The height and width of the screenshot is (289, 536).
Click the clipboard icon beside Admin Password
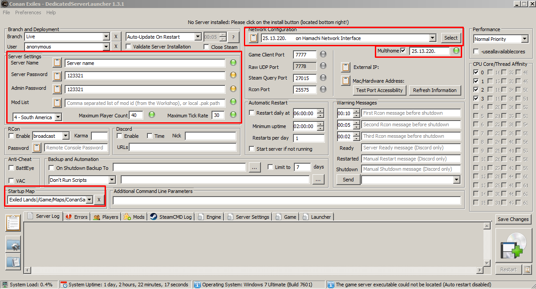(x=57, y=89)
